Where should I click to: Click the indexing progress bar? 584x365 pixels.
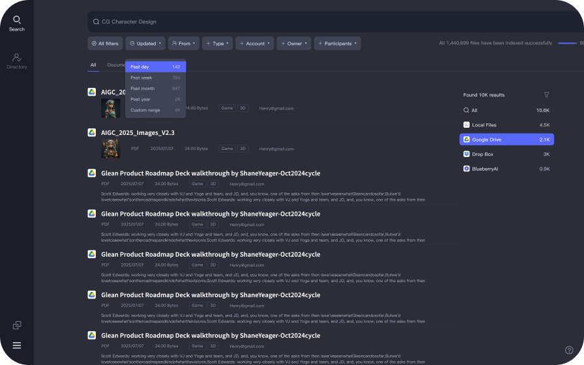(x=567, y=43)
